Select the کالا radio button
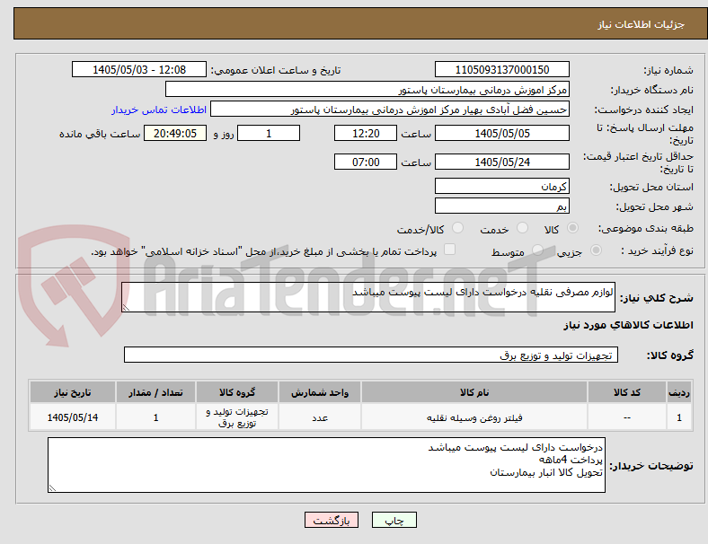This screenshot has height=544, width=708. tap(572, 228)
